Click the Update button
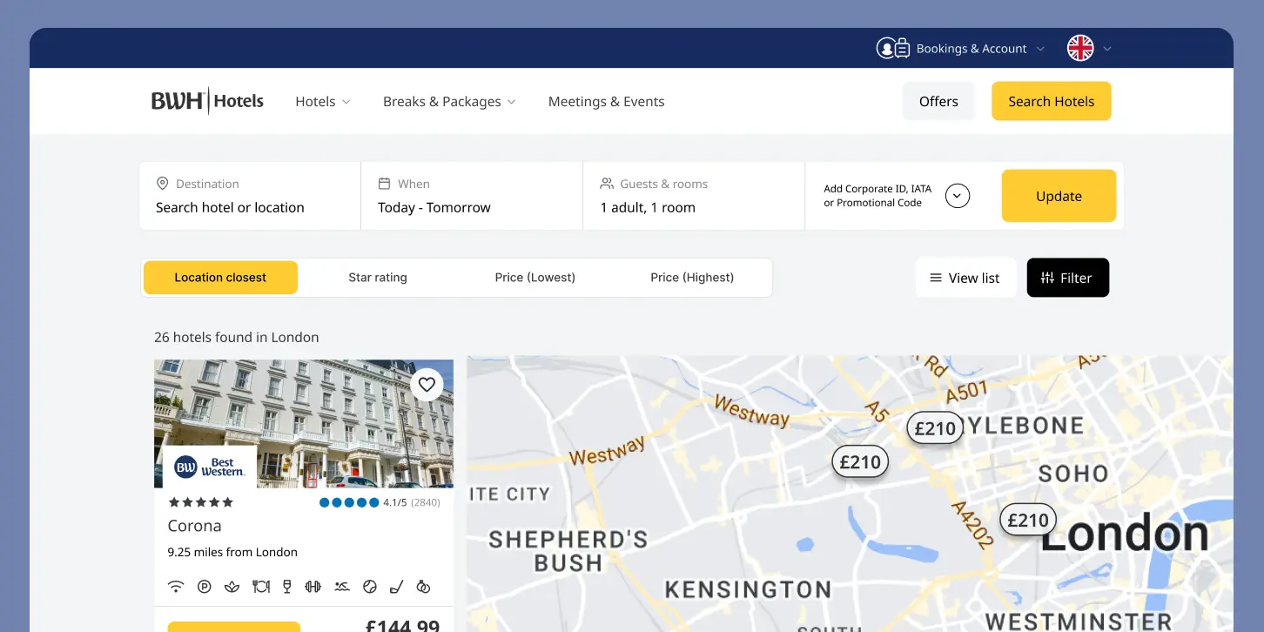1264x632 pixels. (1059, 196)
